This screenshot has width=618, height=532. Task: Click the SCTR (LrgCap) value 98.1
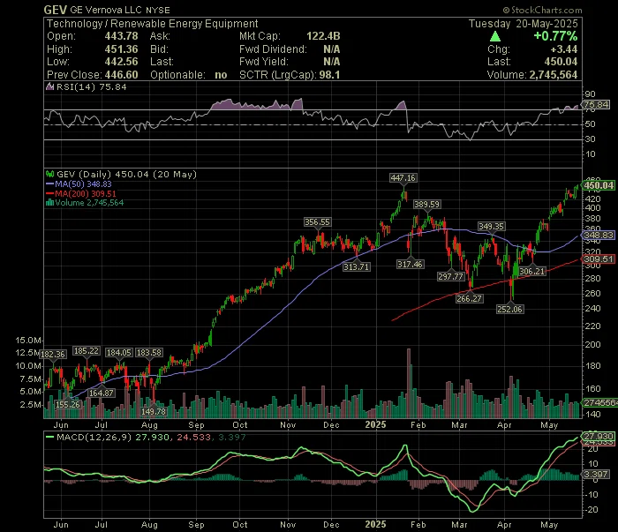tap(329, 75)
